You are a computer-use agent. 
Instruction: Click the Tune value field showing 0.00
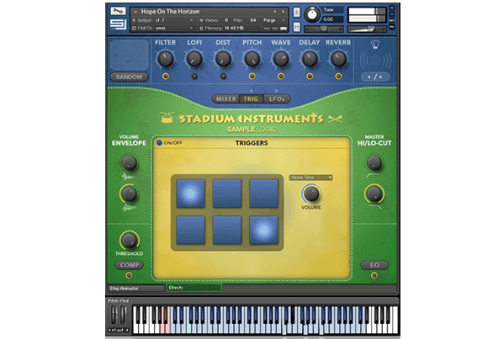click(x=332, y=19)
